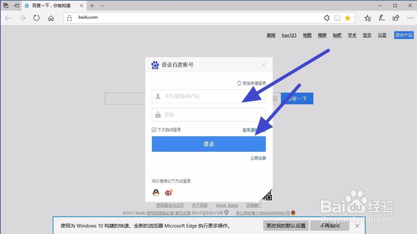Open the 设置 link

click(x=382, y=35)
